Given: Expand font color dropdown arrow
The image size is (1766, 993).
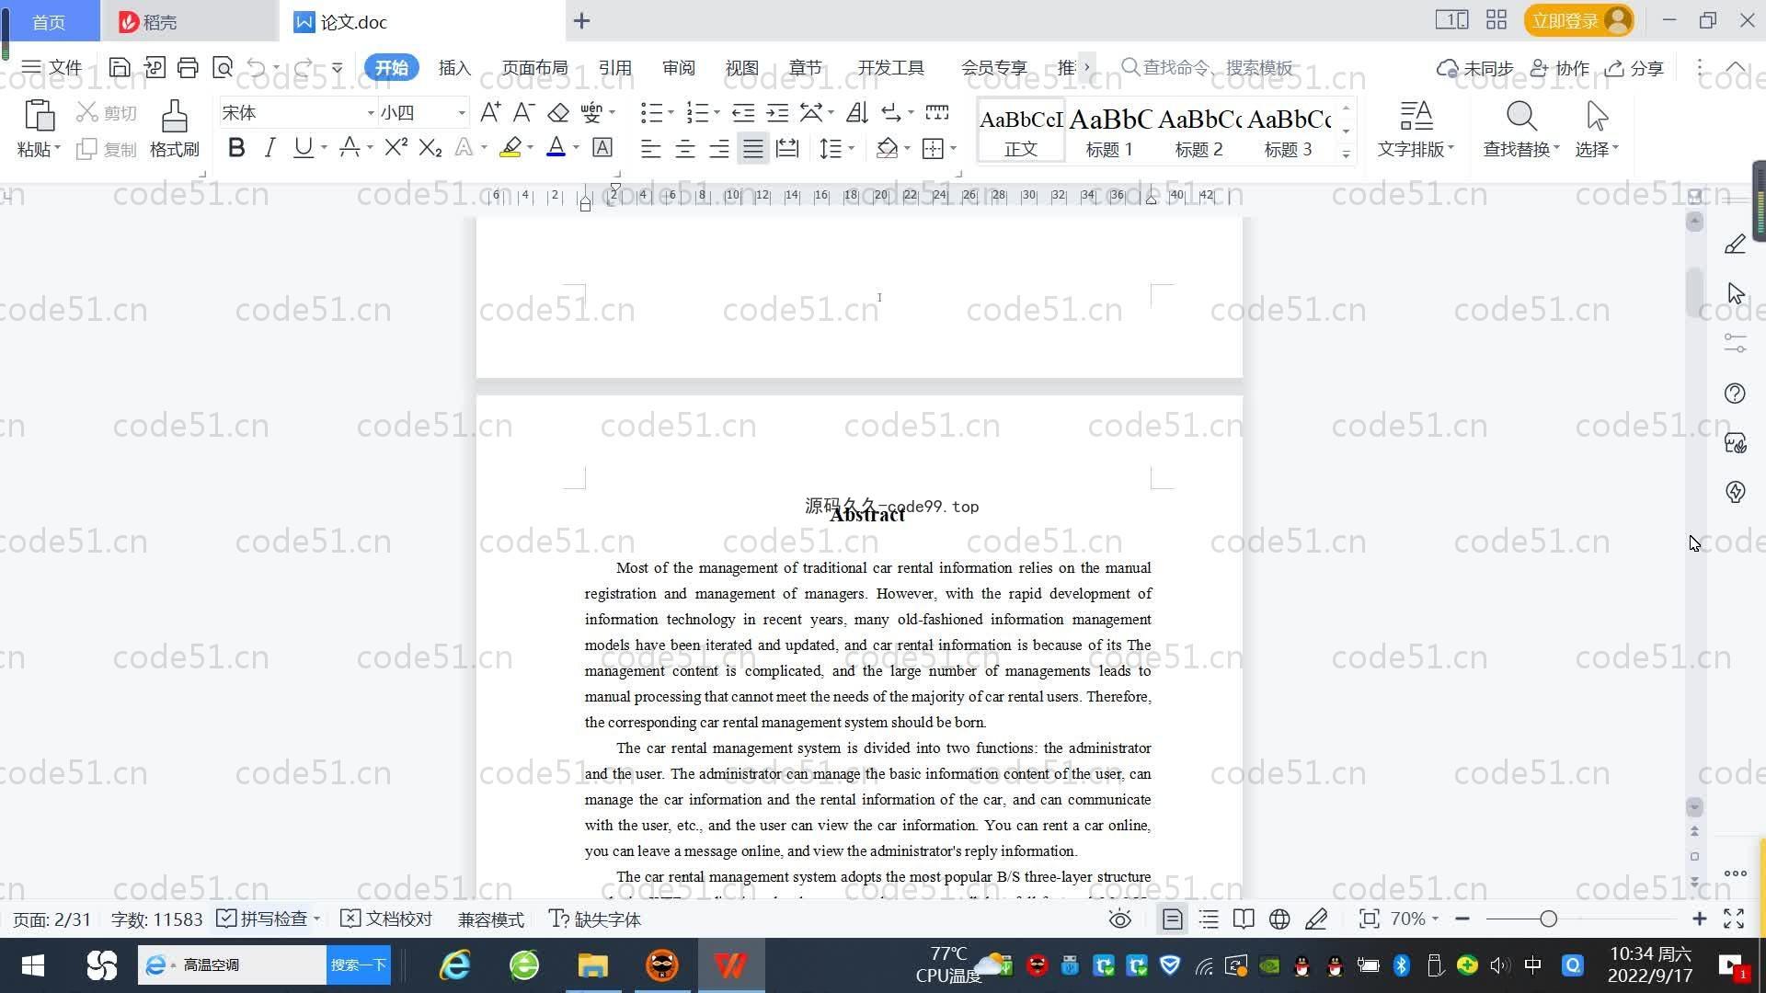Looking at the screenshot, I should coord(577,148).
